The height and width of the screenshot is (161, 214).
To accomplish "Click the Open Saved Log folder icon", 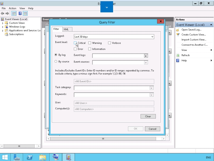I will [178, 30].
